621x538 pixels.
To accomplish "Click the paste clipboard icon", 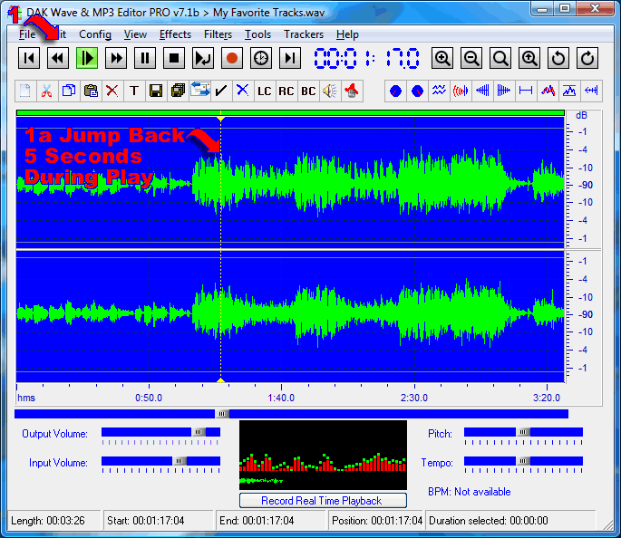I will click(91, 91).
